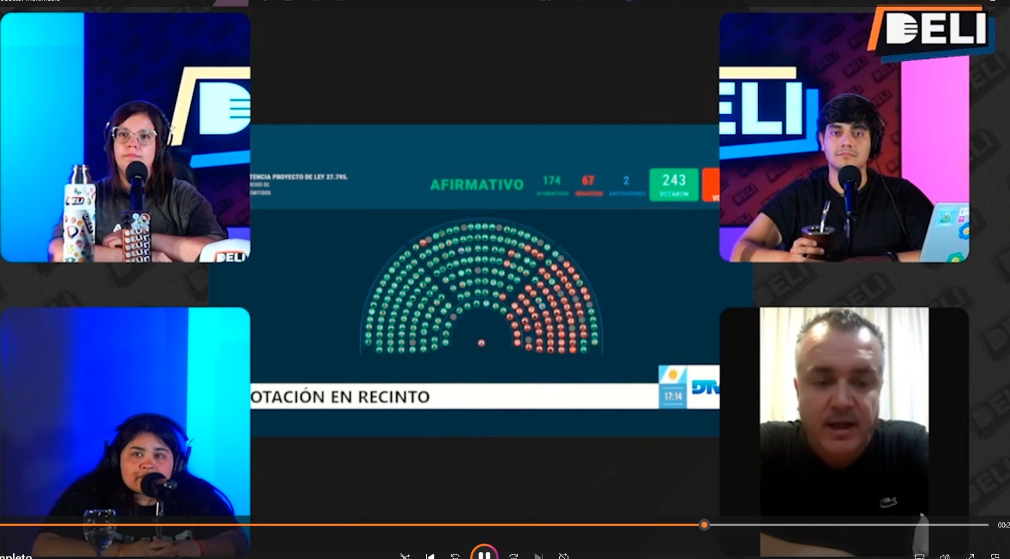Skip back 10 seconds
The height and width of the screenshot is (559, 1010).
click(x=455, y=556)
